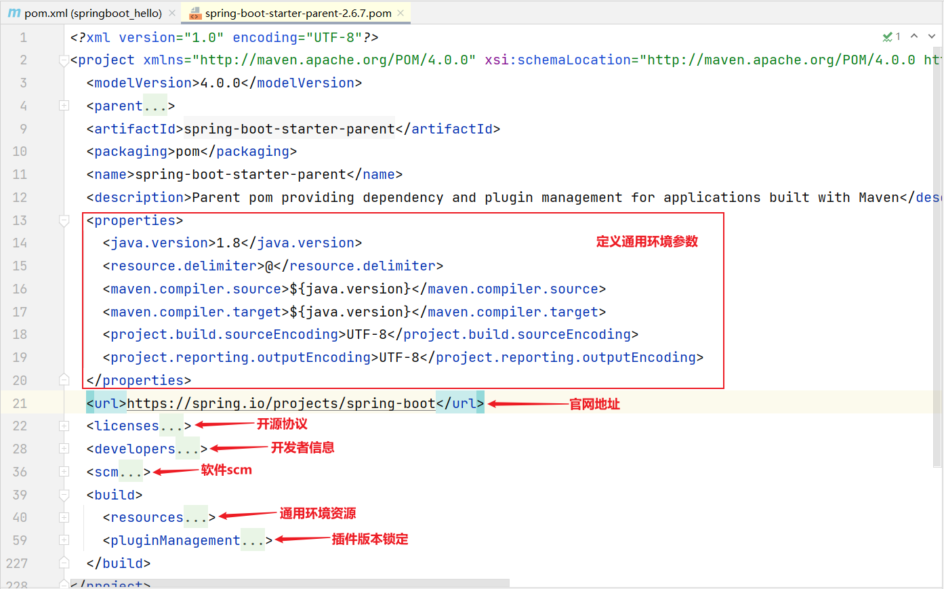Click the fold end marker on line 227
The width and height of the screenshot is (944, 589).
tap(64, 563)
